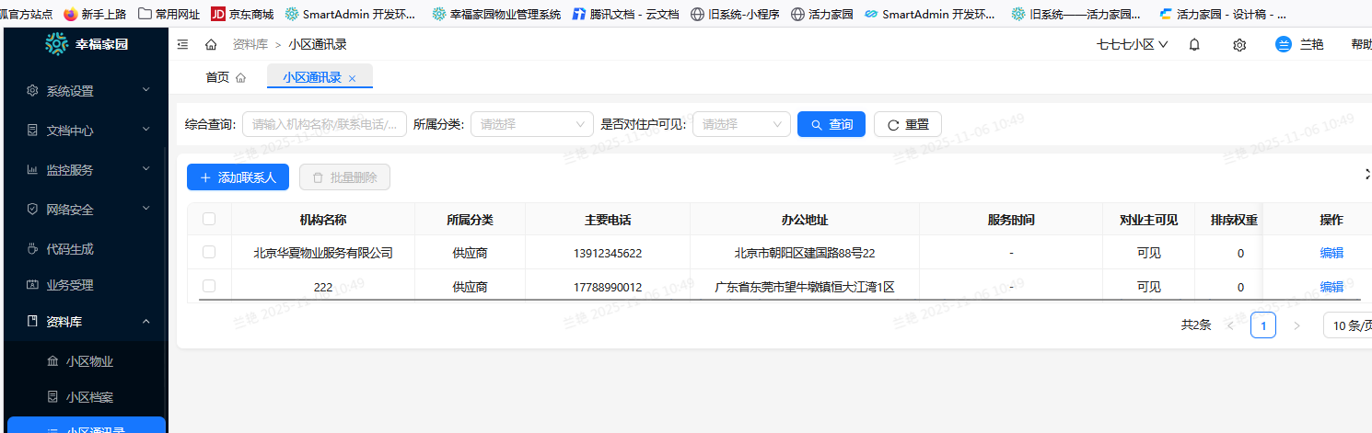The height and width of the screenshot is (433, 1372).
Task: Open the settings gear icon in header
Action: pyautogui.click(x=1239, y=44)
